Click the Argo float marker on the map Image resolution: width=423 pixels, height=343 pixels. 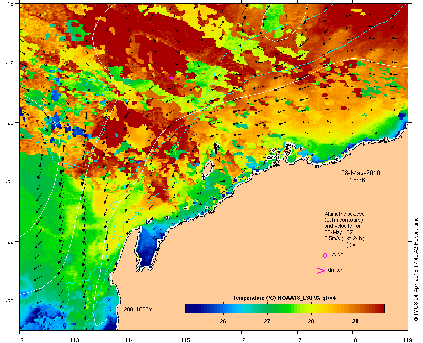[x=171, y=78]
